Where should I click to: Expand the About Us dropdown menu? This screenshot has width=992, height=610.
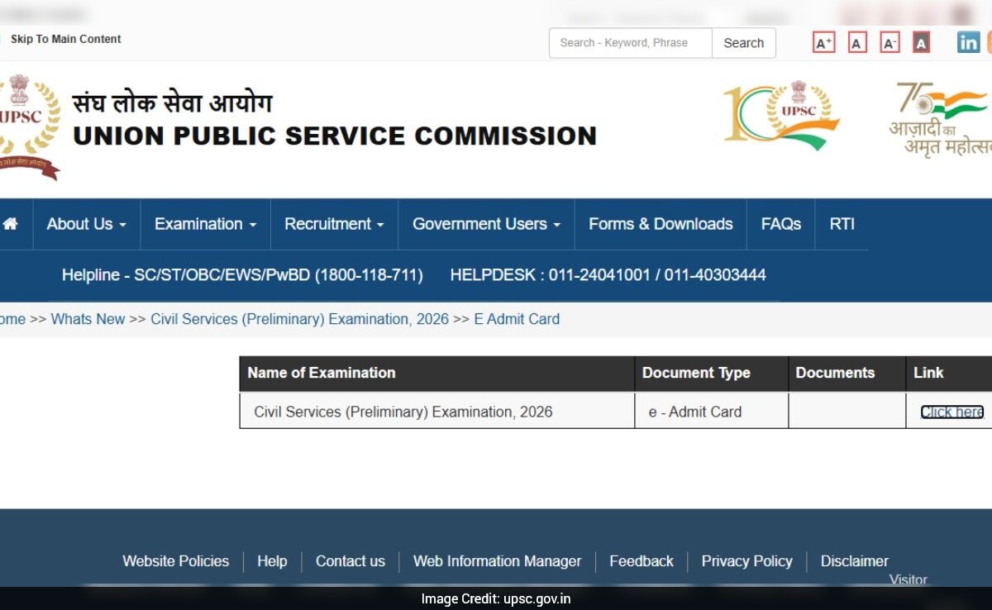pyautogui.click(x=86, y=224)
